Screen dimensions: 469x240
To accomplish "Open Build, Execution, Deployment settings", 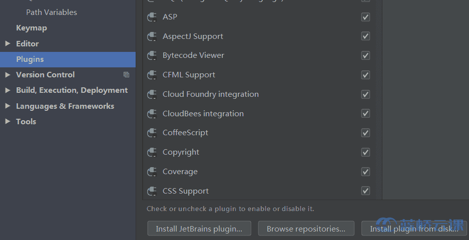I will click(x=72, y=90).
